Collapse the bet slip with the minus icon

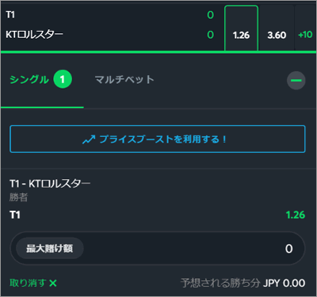pyautogui.click(x=296, y=80)
